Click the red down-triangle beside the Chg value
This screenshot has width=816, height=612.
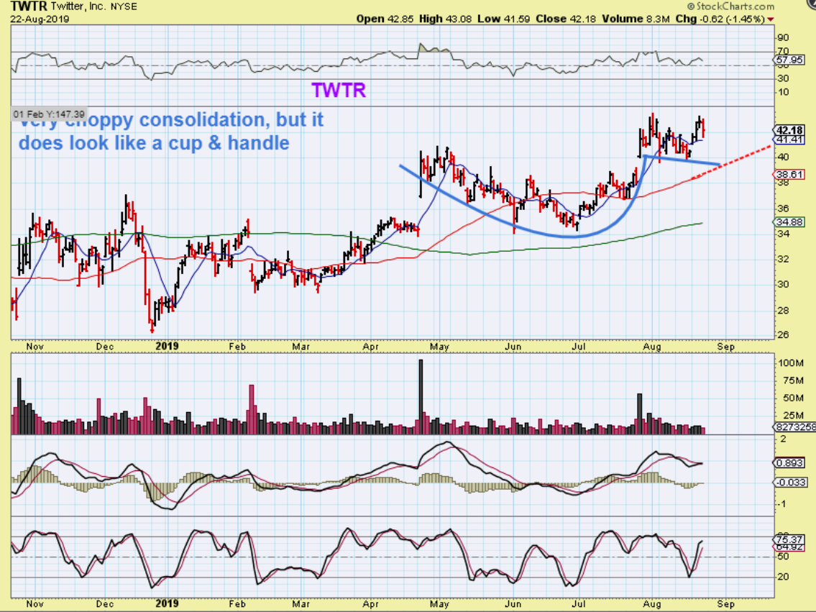click(770, 19)
